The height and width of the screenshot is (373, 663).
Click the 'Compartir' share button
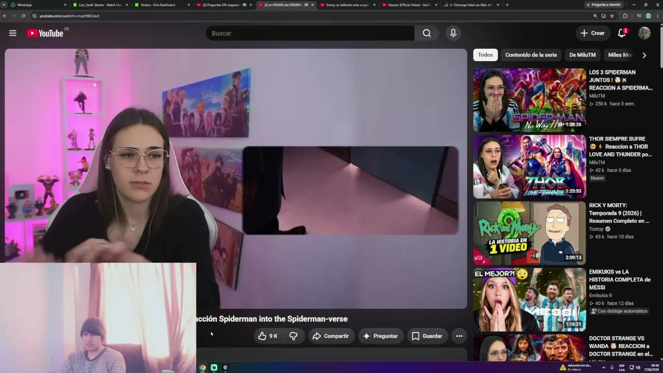click(x=331, y=336)
